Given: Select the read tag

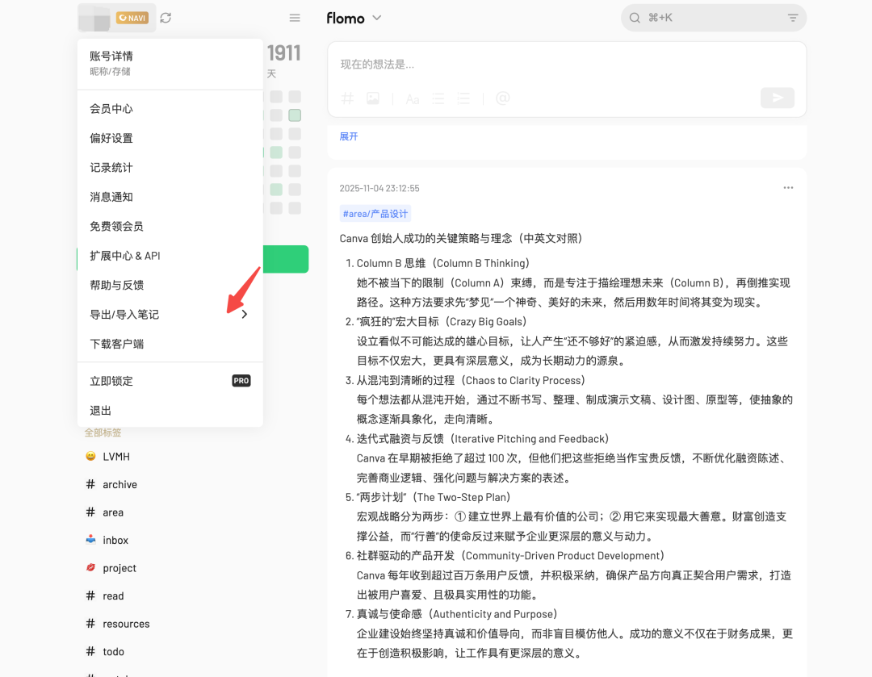Looking at the screenshot, I should [113, 596].
